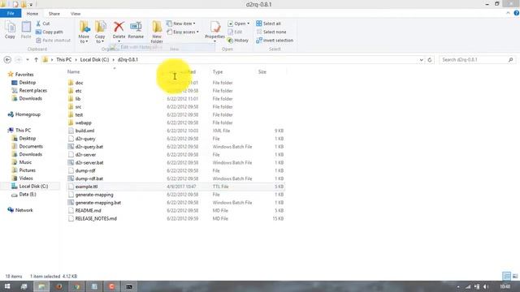Screen dimensions: 520x292
Task: Collapse the ribbon with the chevron
Action: click(x=508, y=13)
